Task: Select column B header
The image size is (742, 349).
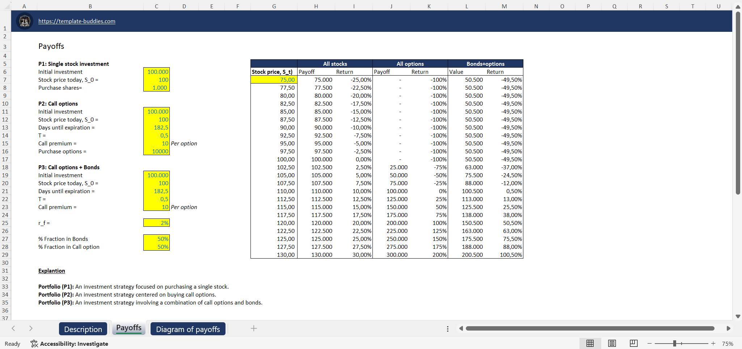Action: tap(90, 7)
